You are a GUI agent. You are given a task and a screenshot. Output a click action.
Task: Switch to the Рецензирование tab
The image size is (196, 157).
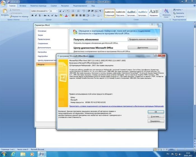tap(80, 6)
